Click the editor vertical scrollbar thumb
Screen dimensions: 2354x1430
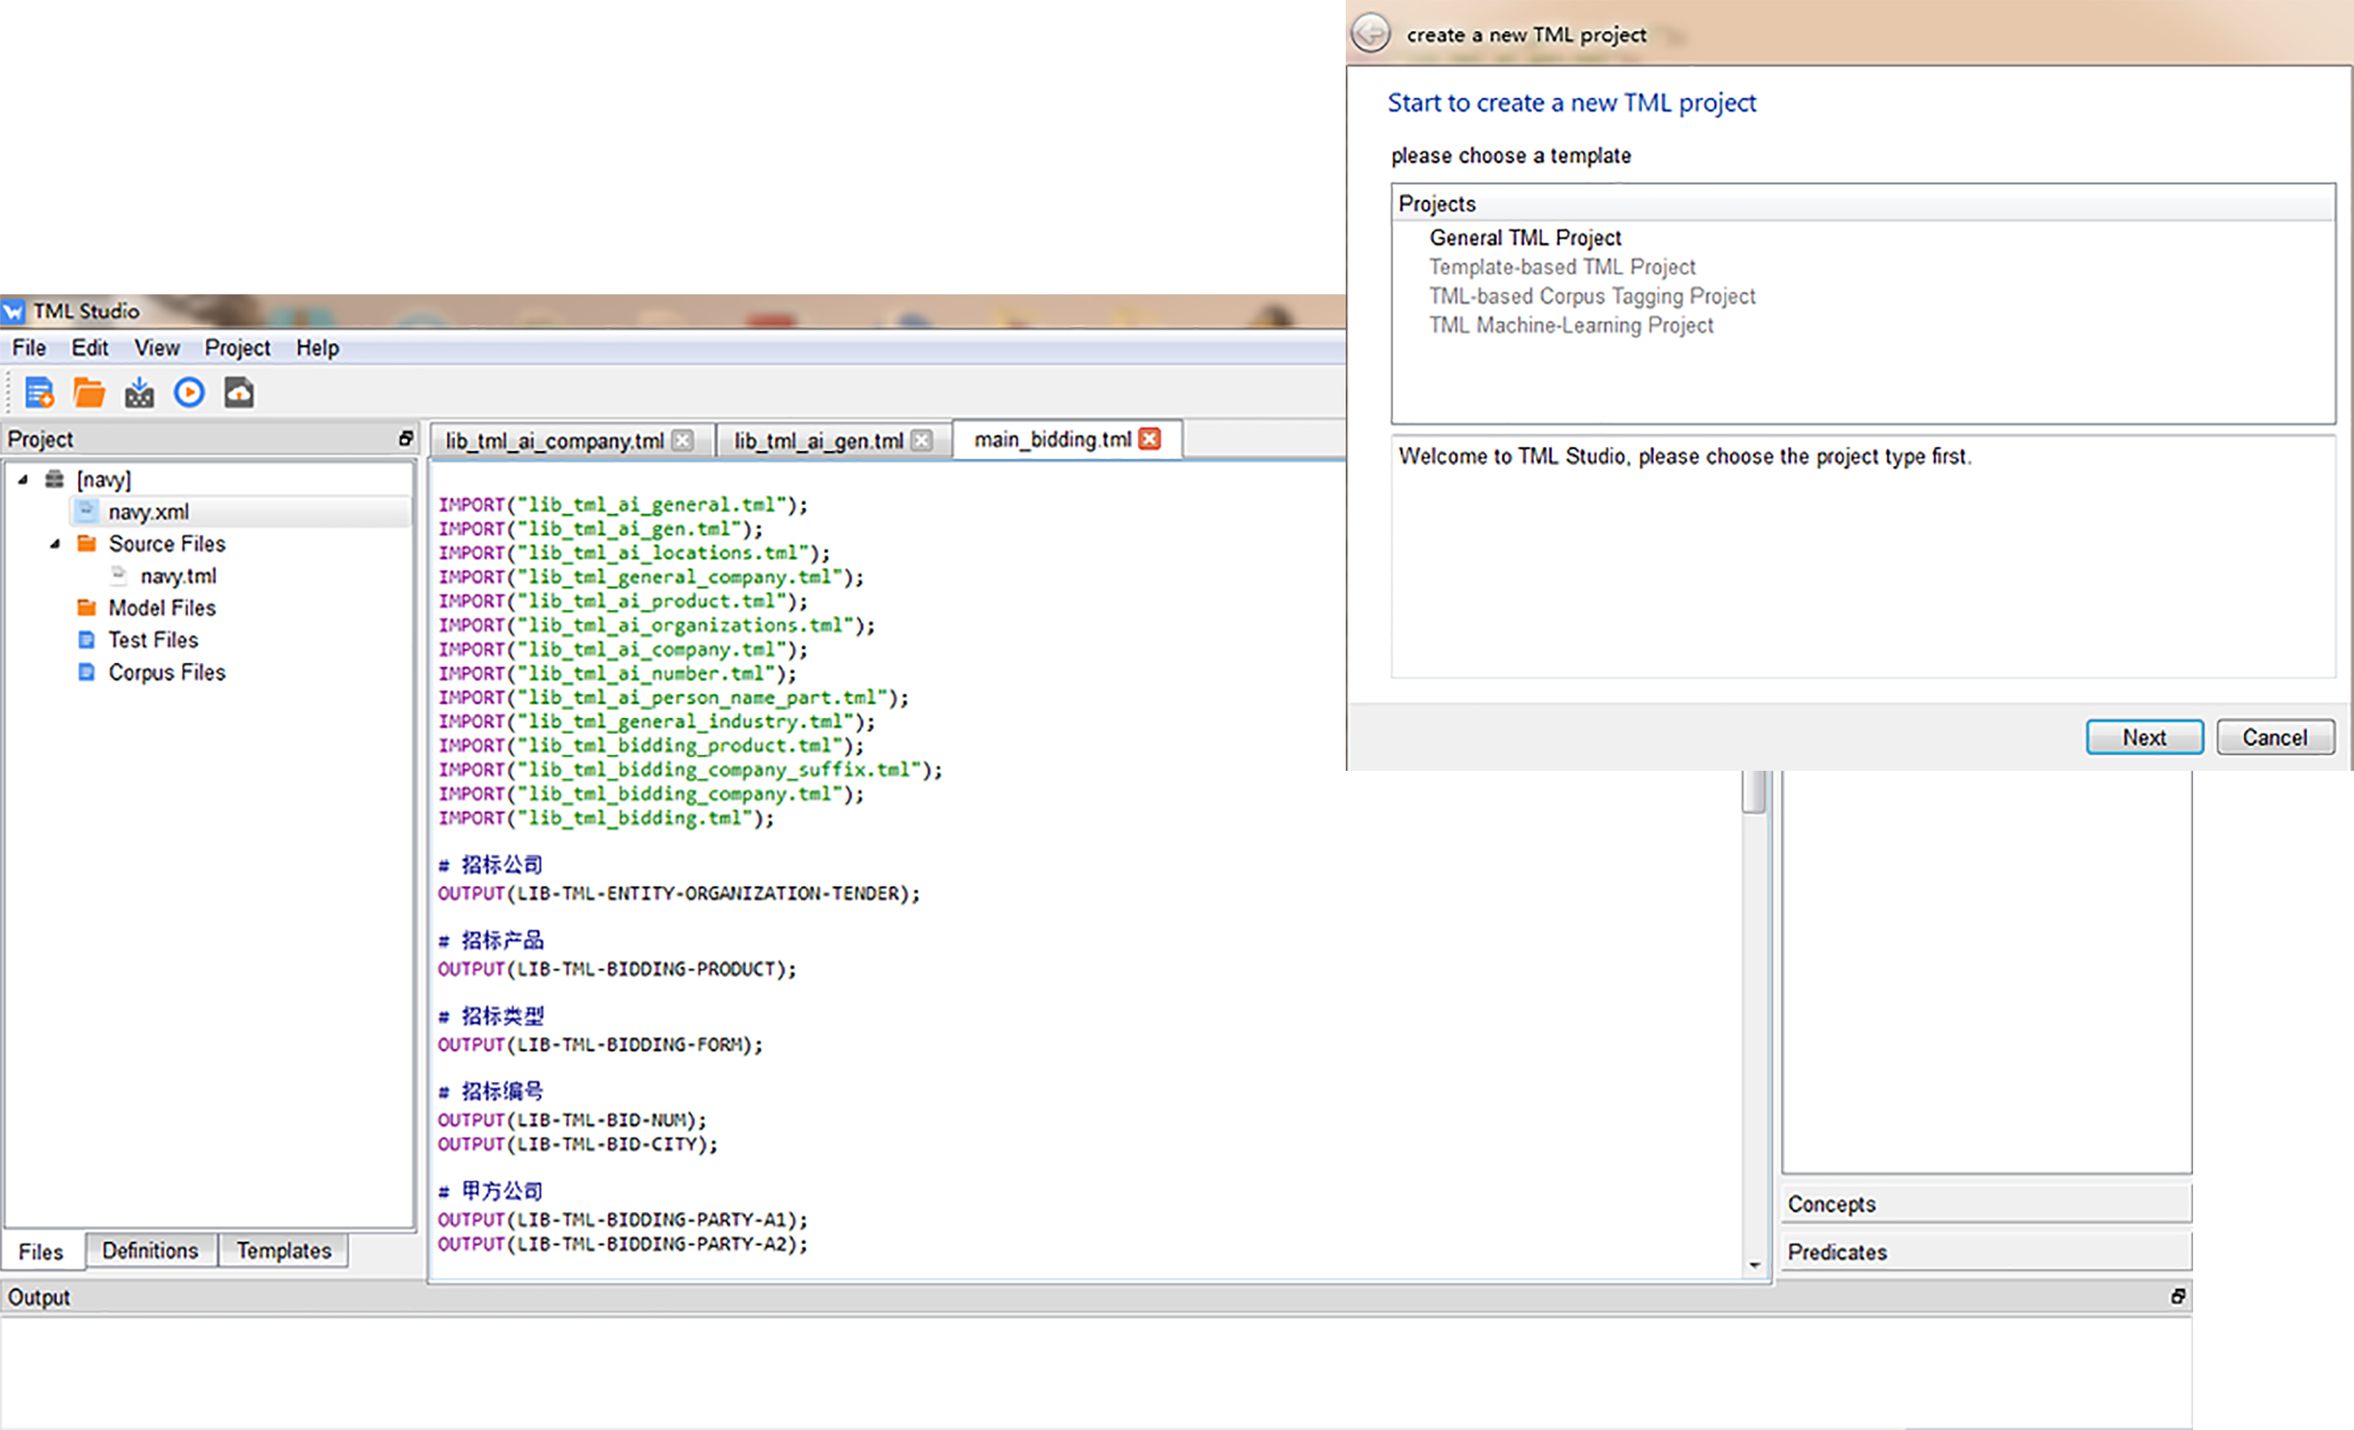click(1755, 792)
